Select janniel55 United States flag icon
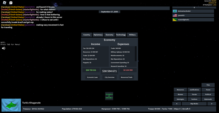Screen dimensions: 219x113 (x=175, y=15)
